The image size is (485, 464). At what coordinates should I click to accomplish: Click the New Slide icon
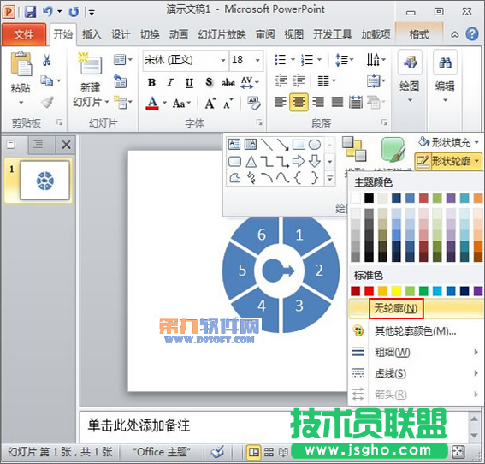click(x=90, y=63)
